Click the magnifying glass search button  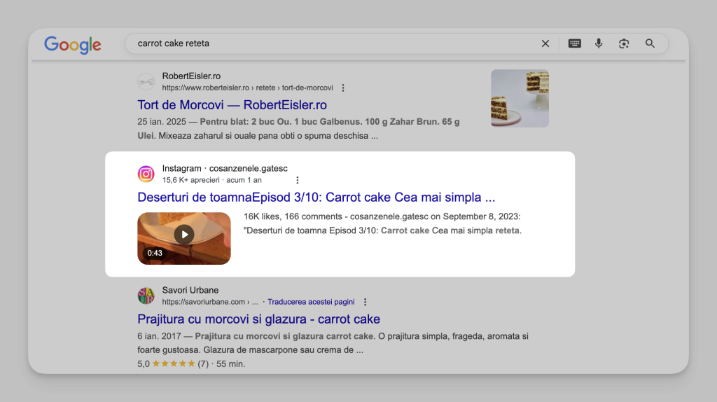pos(650,43)
